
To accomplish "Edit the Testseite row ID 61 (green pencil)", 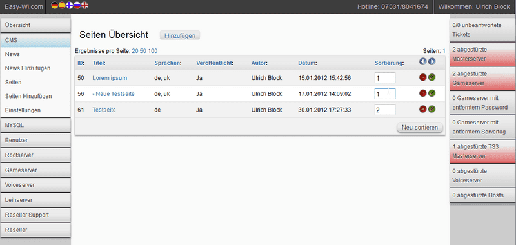I will (432, 109).
